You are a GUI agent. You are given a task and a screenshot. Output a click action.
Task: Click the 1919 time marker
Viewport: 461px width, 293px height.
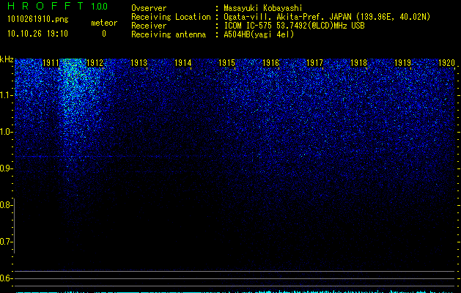tap(402, 63)
